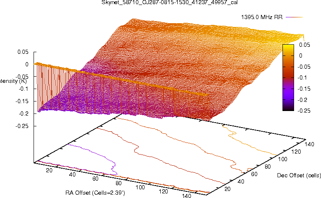Image resolution: width=321 pixels, height=198 pixels.
Task: Select the 60 tick on the Dec Offset axis
Action: pos(254,174)
